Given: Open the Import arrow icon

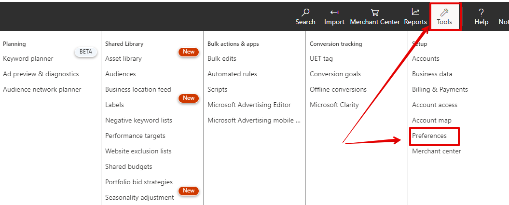Looking at the screenshot, I should (334, 13).
